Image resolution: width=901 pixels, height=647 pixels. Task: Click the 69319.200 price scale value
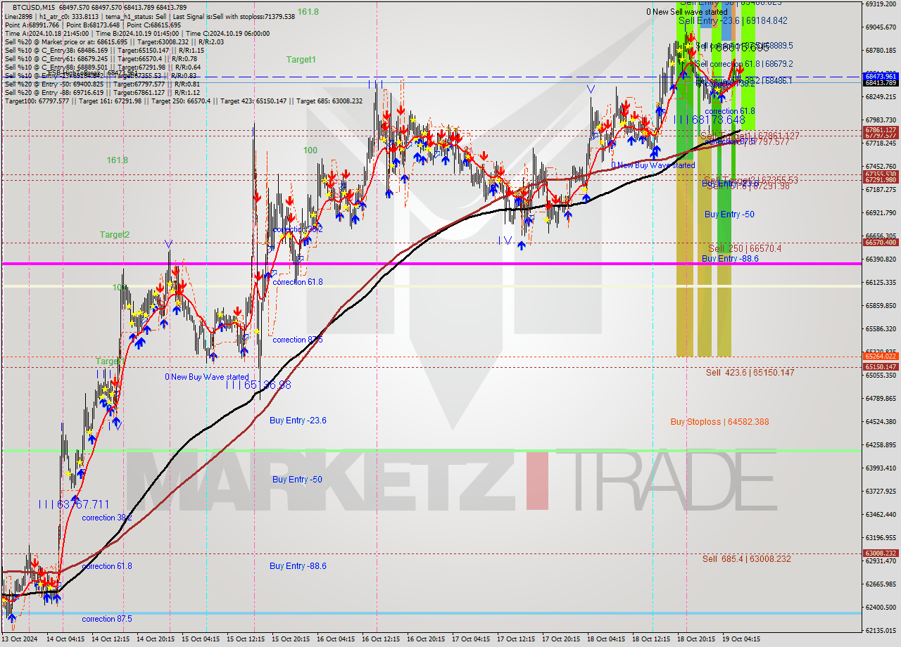click(x=881, y=4)
